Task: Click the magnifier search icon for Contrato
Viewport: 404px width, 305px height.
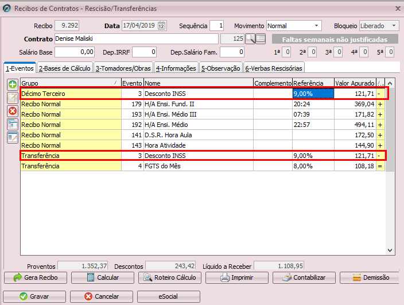Action: point(250,38)
